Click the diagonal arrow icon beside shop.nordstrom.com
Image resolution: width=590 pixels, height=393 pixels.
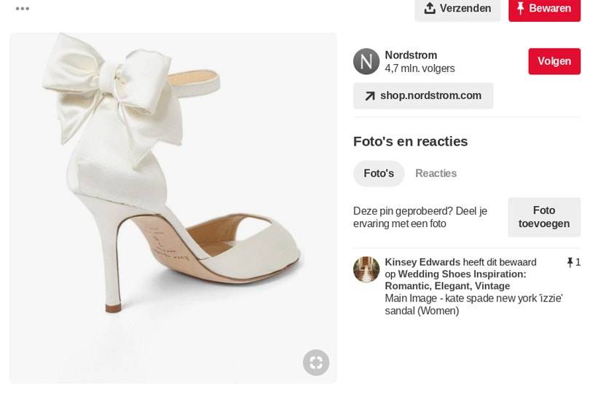click(x=370, y=96)
